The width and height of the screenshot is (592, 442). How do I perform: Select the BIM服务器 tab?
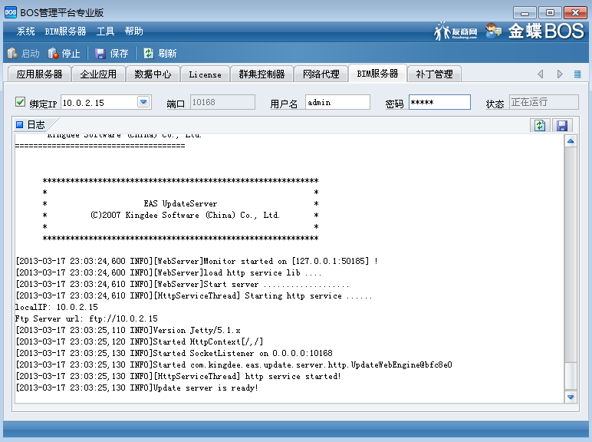coord(377,74)
